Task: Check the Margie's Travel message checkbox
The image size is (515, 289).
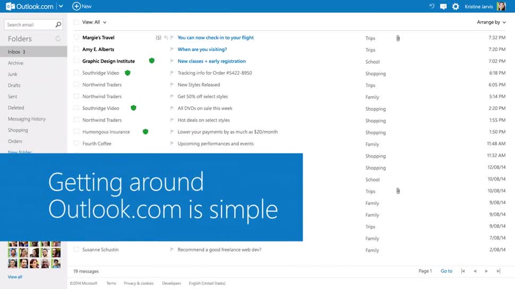Action: coord(76,37)
